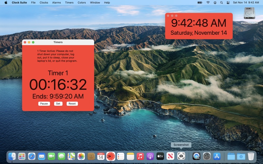Open the Calendar app in the dock
This screenshot has height=164, width=263.
101,156
